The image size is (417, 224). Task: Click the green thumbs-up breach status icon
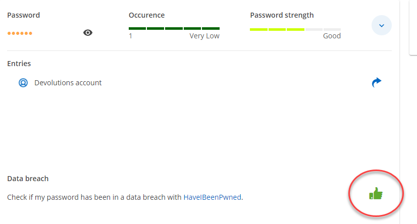tap(376, 193)
